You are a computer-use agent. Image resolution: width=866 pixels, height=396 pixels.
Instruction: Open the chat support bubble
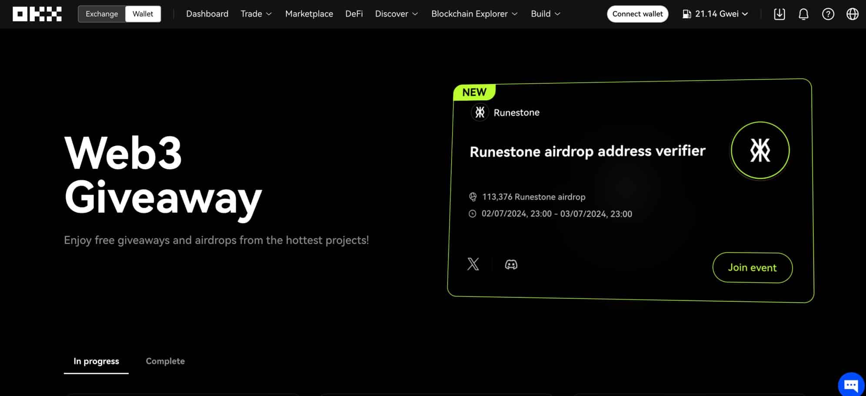click(x=851, y=385)
